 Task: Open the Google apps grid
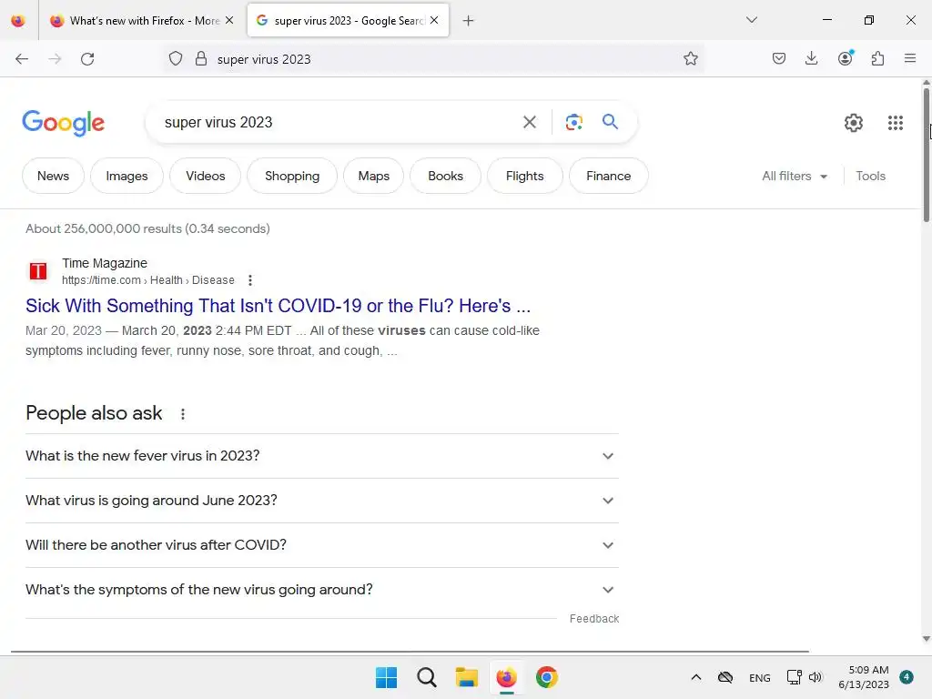click(896, 123)
